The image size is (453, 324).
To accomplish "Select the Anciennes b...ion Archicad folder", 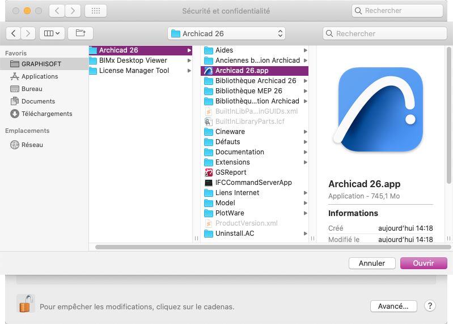I will pyautogui.click(x=255, y=61).
